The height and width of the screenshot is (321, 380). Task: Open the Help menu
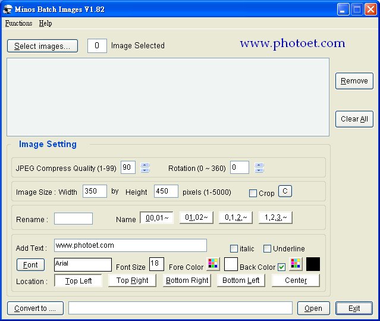[45, 23]
